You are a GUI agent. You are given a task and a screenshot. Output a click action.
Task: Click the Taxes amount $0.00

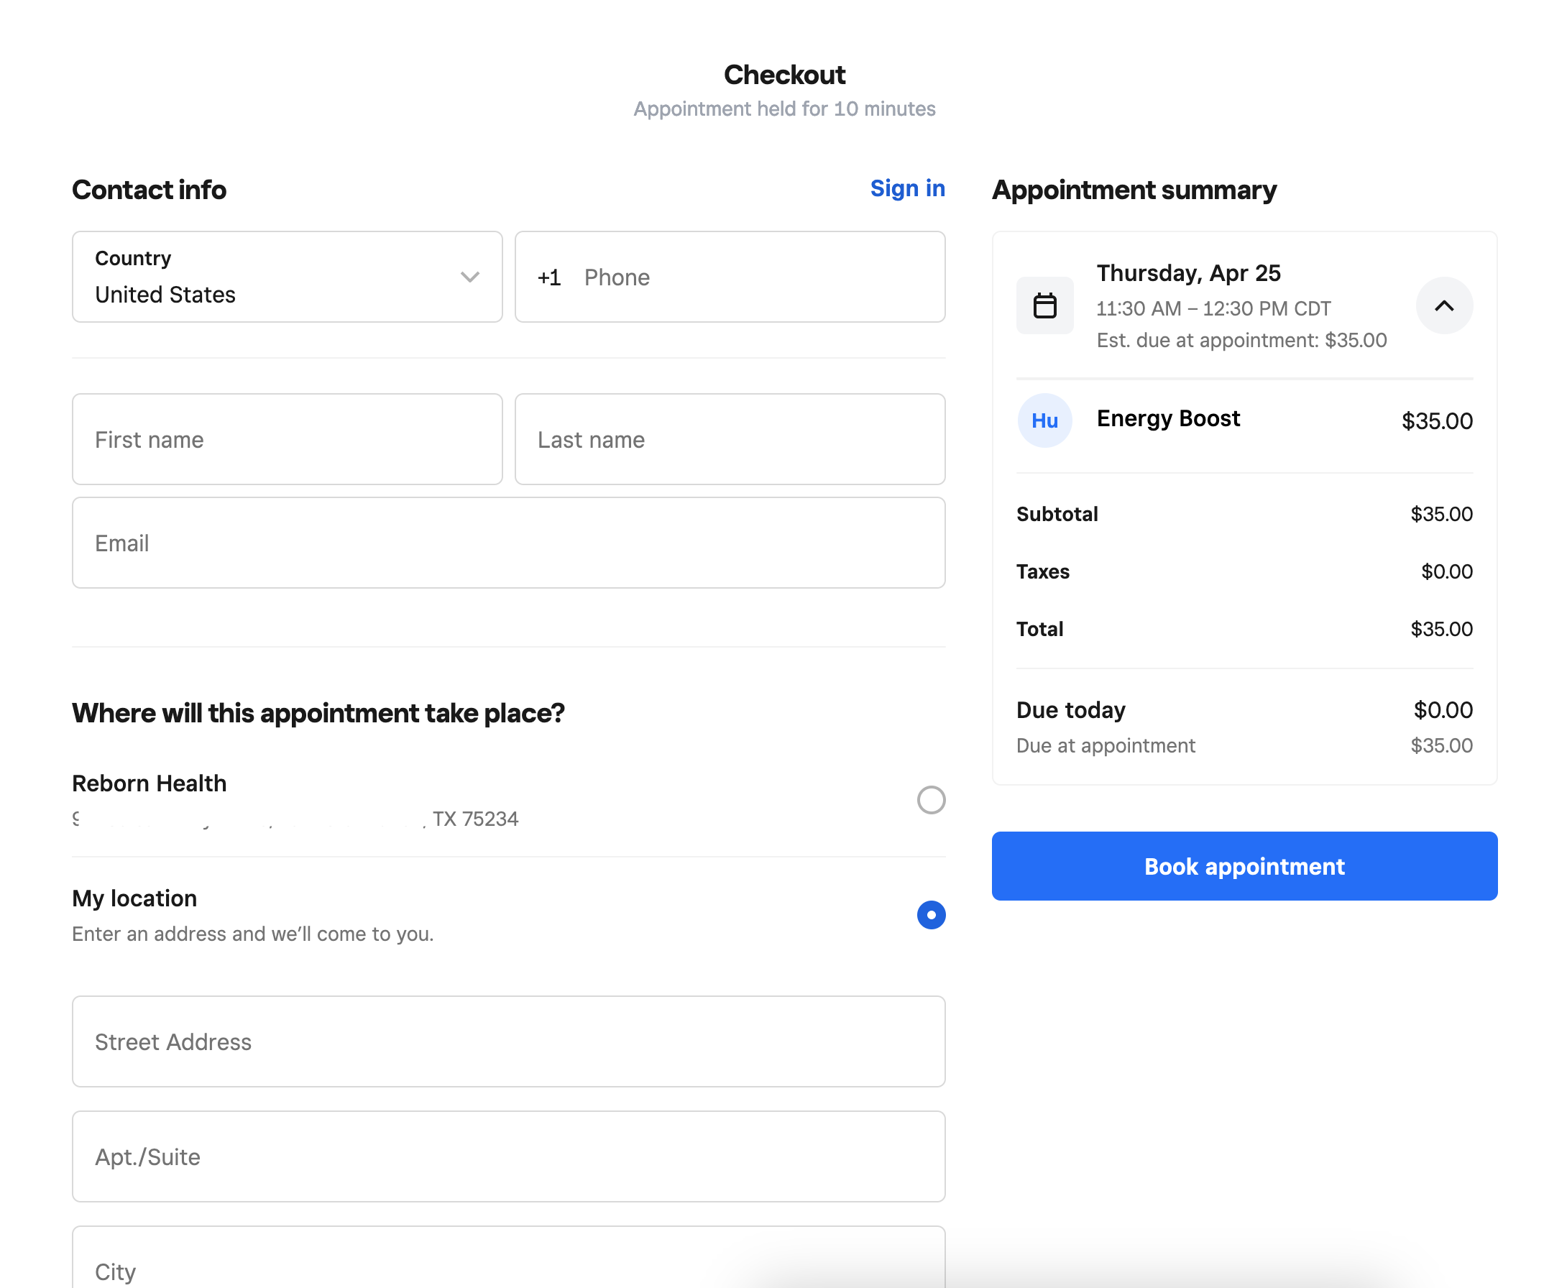1446,571
